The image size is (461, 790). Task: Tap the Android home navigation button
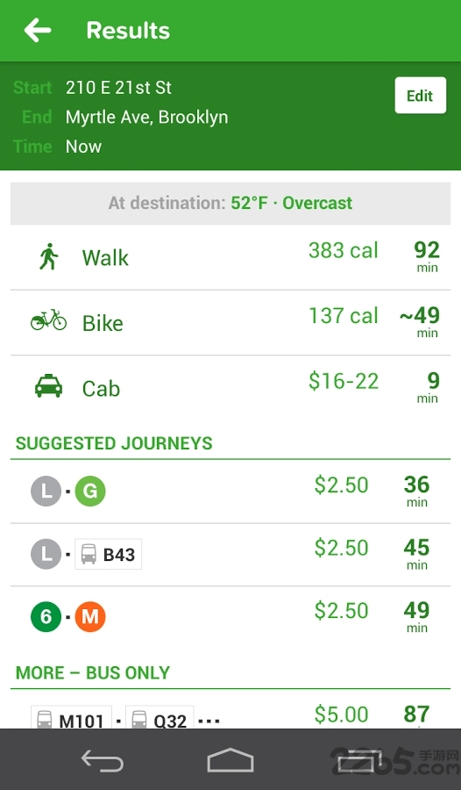point(230,760)
